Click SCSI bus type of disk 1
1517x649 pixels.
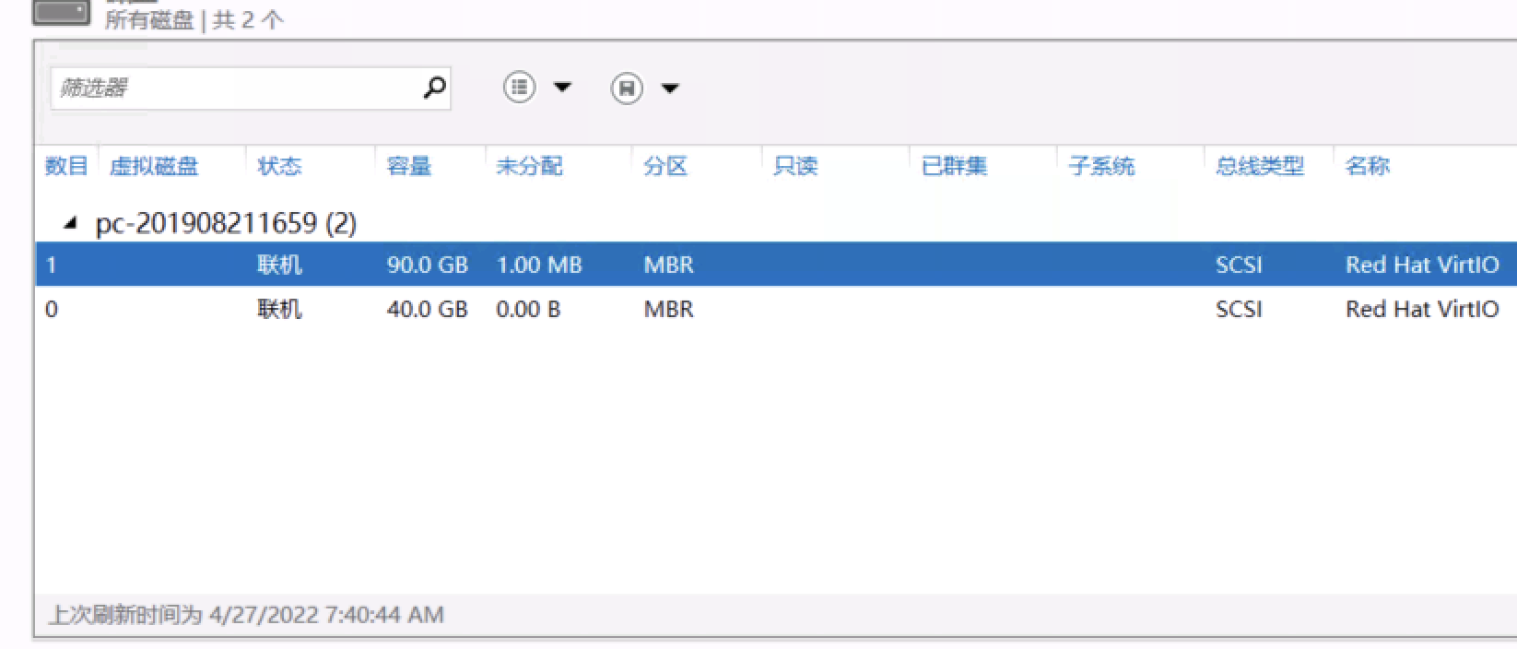(x=1239, y=265)
